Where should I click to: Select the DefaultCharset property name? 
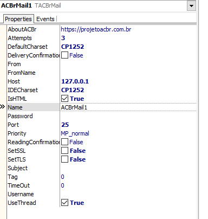28,47
